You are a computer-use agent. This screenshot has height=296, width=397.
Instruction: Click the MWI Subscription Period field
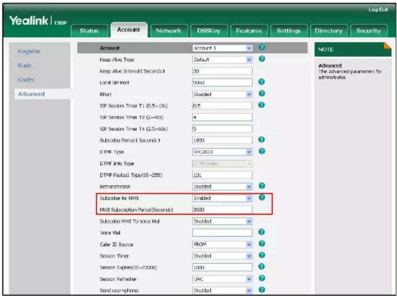click(x=222, y=210)
